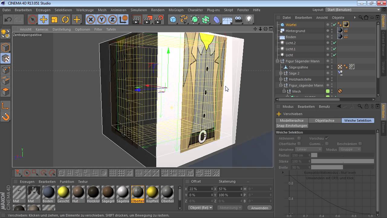Screen dimensions: 387x218
Task: Click Offset X 22 % field
Action: (x=200, y=189)
